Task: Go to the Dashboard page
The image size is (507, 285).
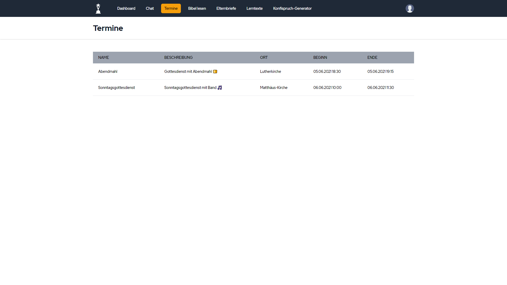Action: point(126,8)
